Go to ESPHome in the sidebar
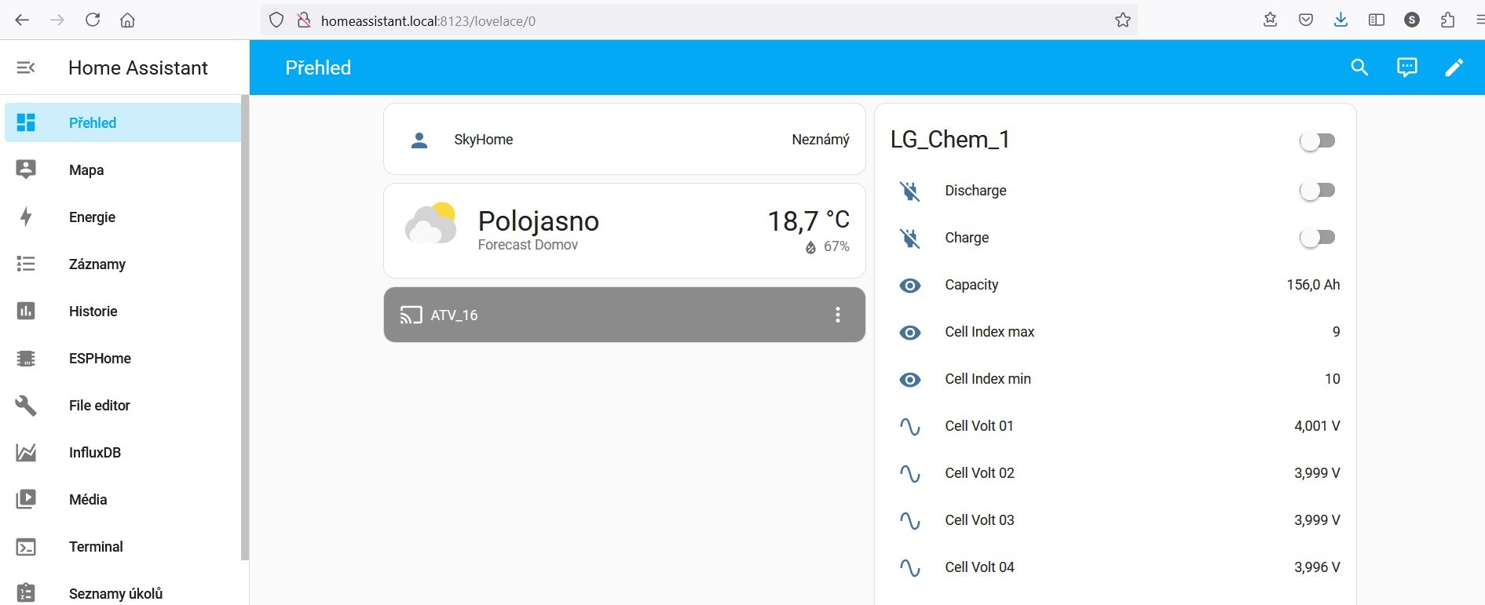This screenshot has width=1485, height=605. coord(100,359)
